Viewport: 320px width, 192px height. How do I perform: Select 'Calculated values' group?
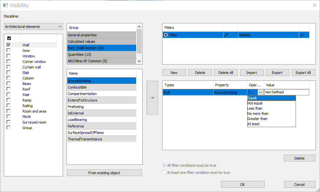coord(102,42)
